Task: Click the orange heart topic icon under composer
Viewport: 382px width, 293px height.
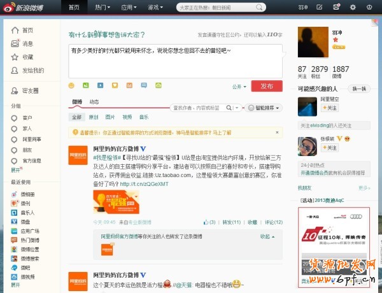Action: pos(115,85)
